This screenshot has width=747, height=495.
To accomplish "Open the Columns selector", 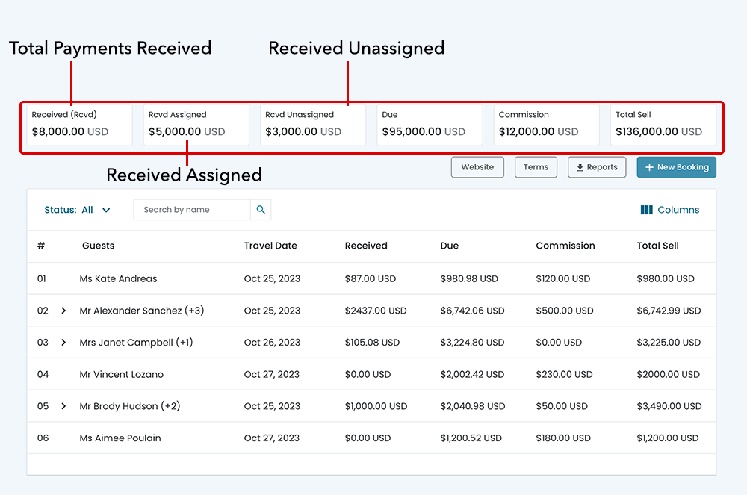I will point(670,210).
